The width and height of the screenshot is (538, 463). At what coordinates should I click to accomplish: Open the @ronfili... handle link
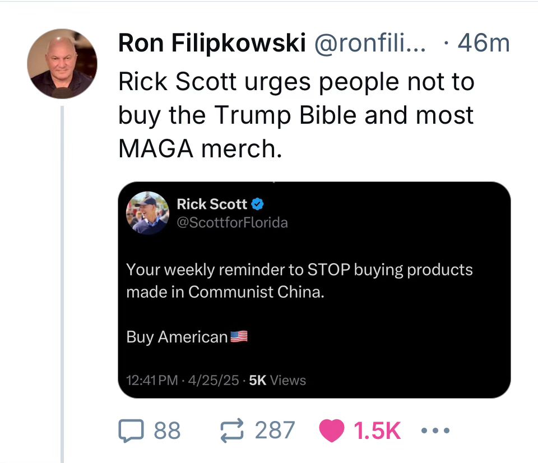pyautogui.click(x=370, y=43)
